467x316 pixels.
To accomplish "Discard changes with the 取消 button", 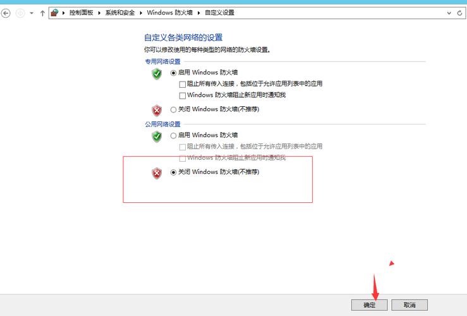I will (409, 305).
